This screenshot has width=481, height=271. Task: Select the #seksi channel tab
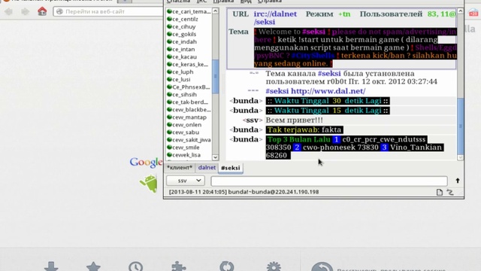click(x=231, y=168)
